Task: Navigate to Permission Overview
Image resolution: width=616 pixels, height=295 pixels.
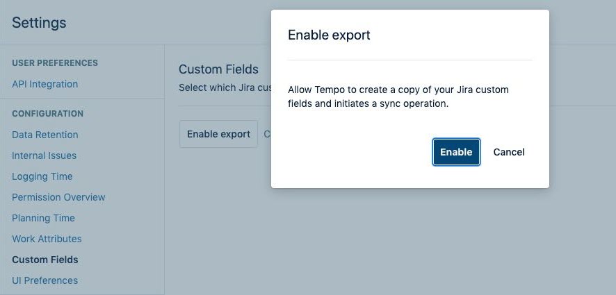Action: [58, 197]
